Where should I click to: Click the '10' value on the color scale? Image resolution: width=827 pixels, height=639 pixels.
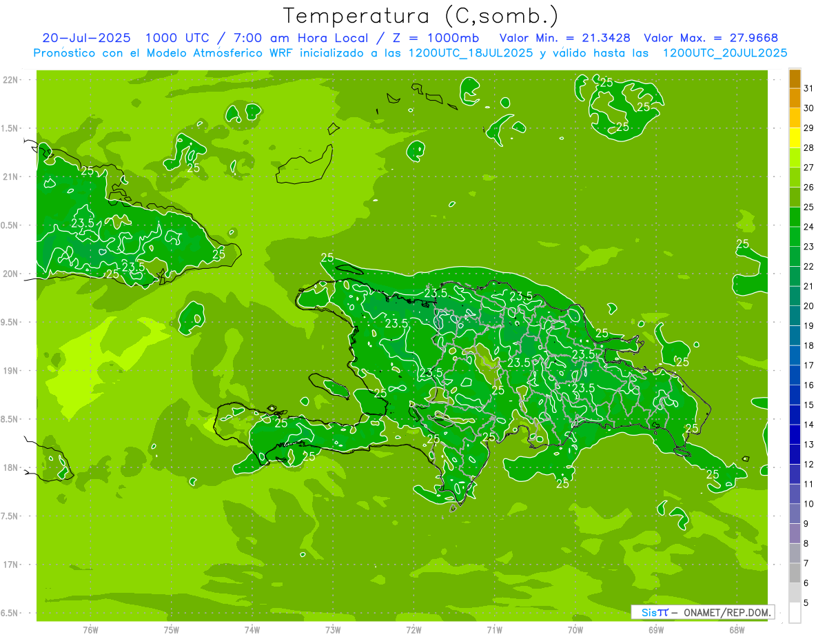click(x=808, y=504)
